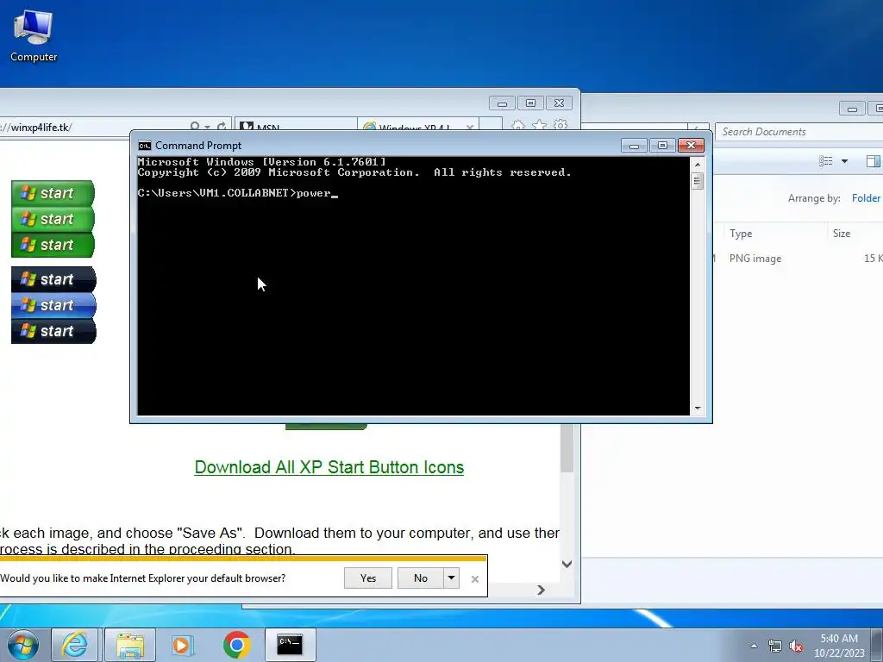Open IE tools gear icon
The width and height of the screenshot is (883, 662).
[x=560, y=125]
